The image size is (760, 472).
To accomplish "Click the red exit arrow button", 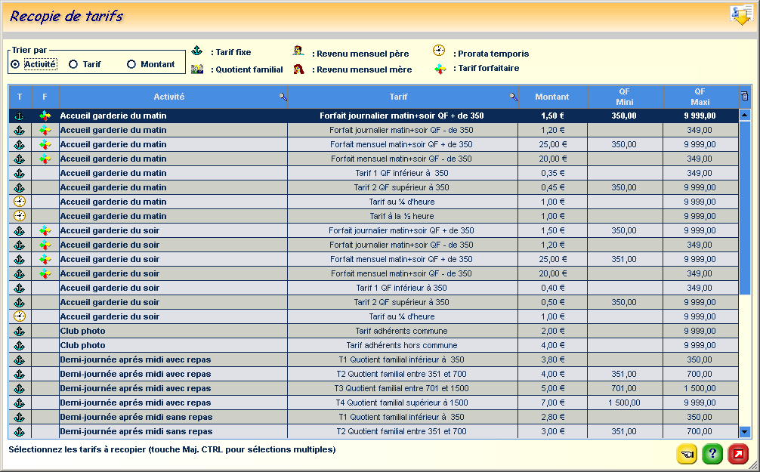I will coord(738,454).
